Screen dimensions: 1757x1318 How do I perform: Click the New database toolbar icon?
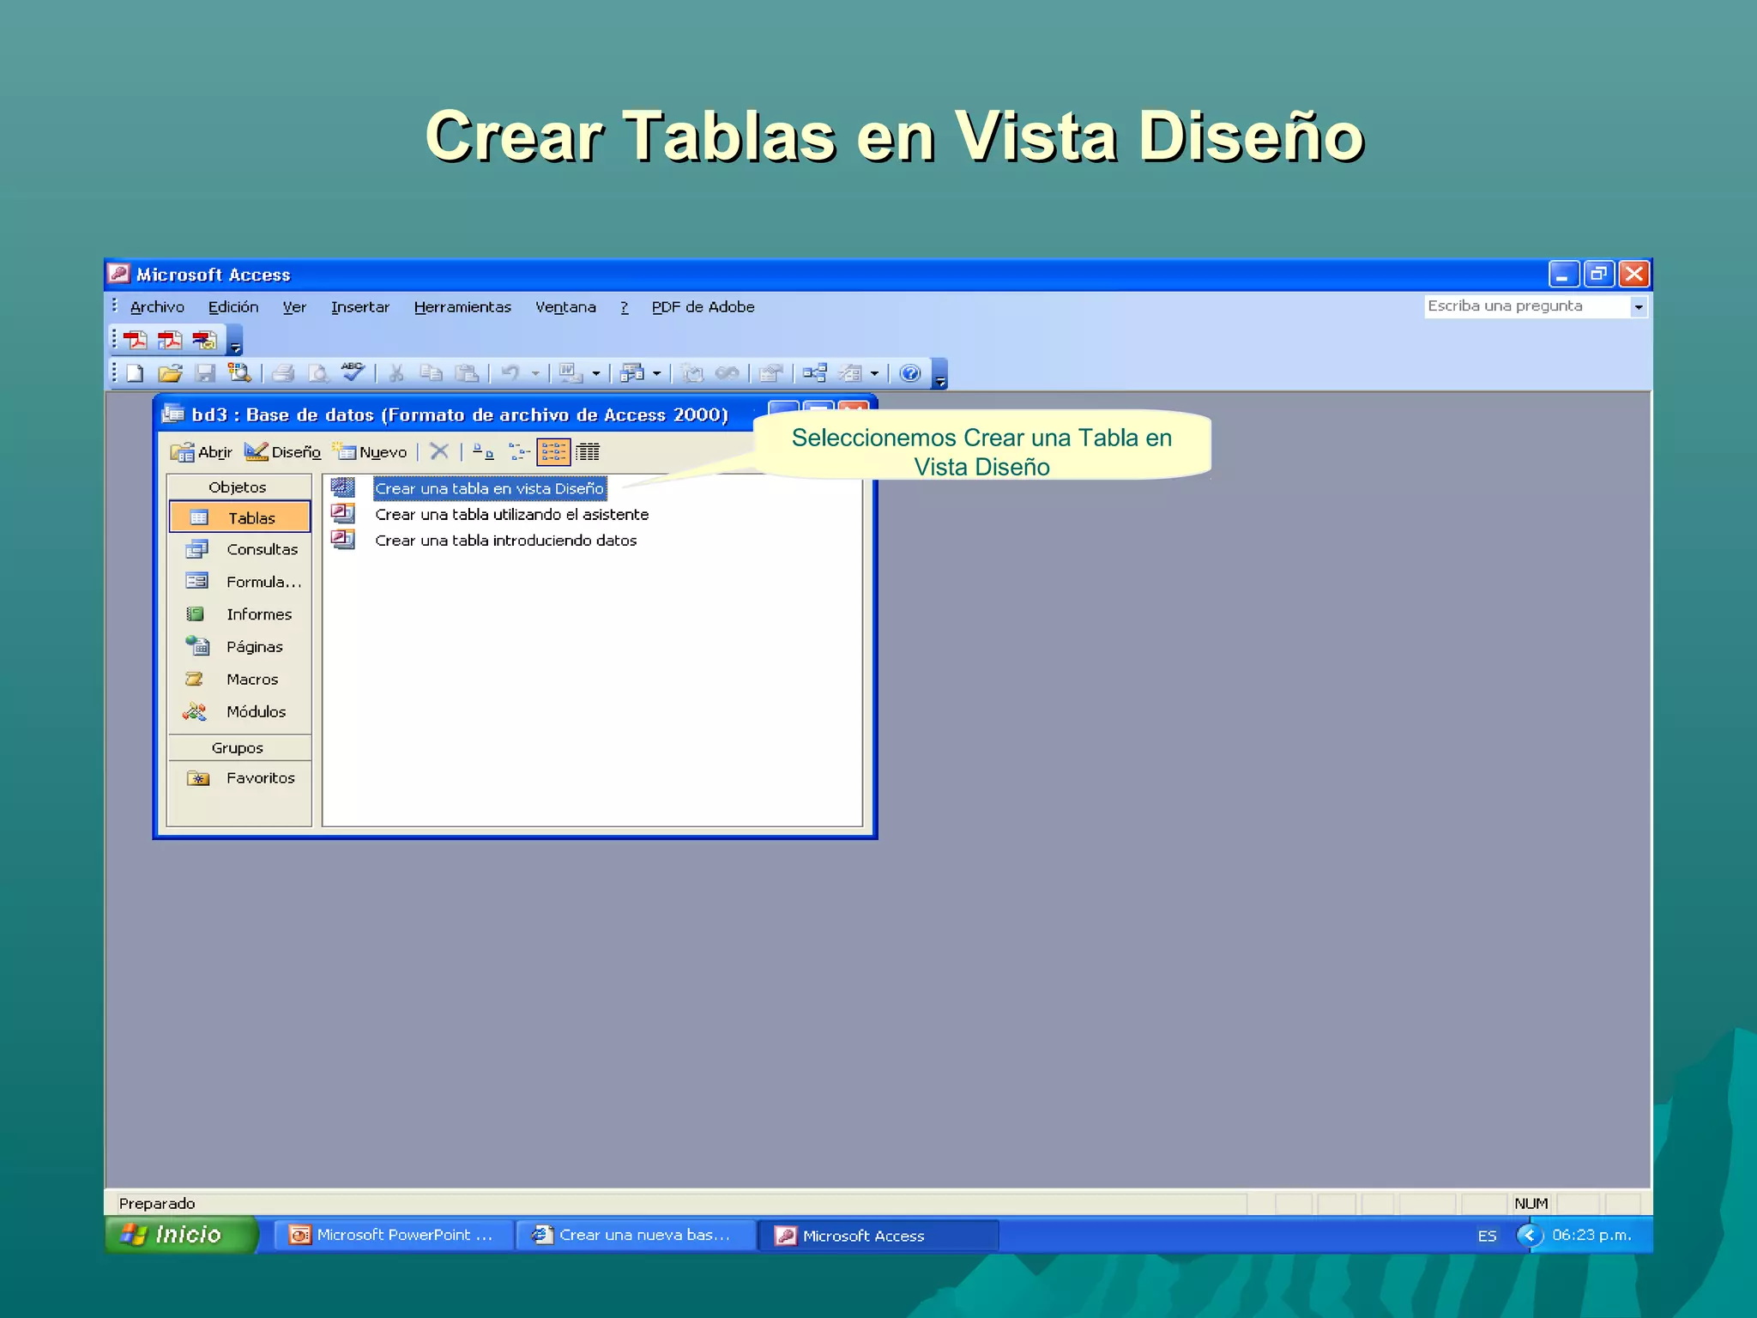pos(135,373)
